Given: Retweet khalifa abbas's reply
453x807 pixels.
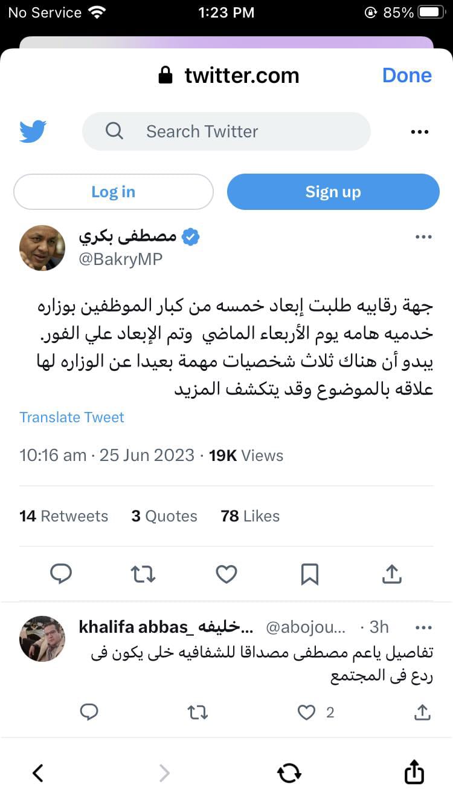Looking at the screenshot, I should click(198, 713).
